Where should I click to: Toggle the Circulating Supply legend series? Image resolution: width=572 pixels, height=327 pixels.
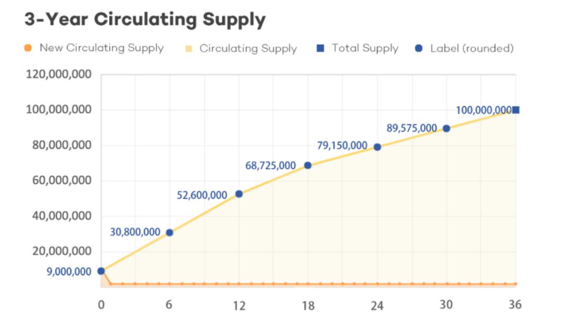pos(248,49)
